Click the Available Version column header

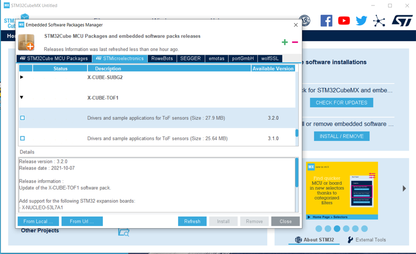pos(273,68)
